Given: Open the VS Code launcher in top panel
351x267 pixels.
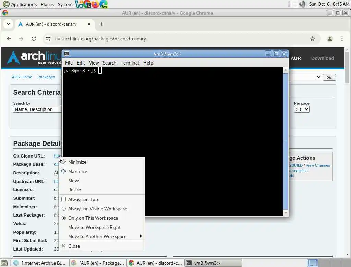Looking at the screenshot, I should (x=78, y=4).
